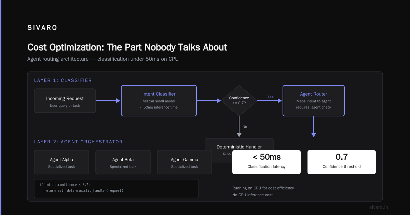Click the 'No GPU inference cost' note

click(x=252, y=195)
